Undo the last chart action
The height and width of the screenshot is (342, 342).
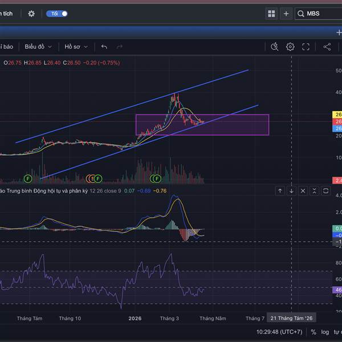[104, 47]
